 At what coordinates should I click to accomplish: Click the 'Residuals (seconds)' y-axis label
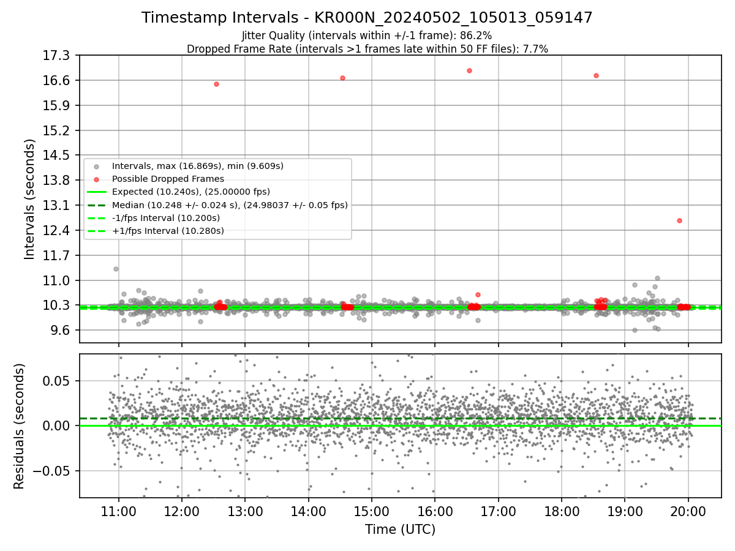pos(19,426)
